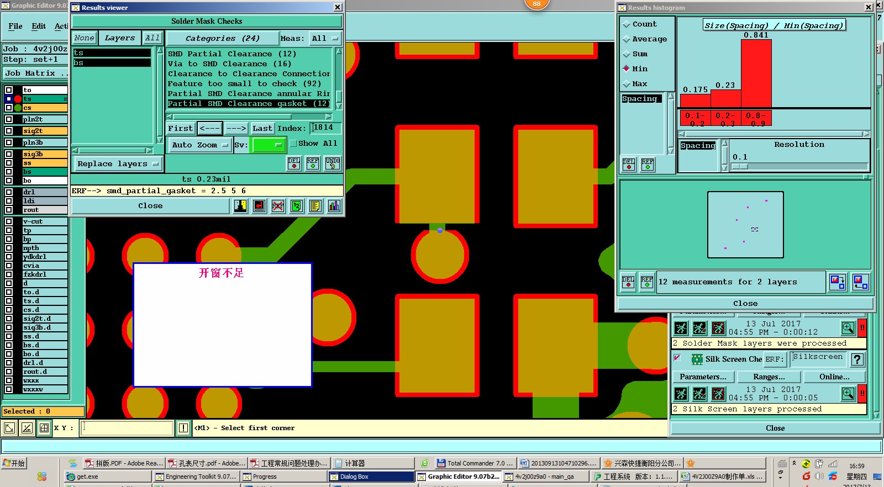Click the crossed-out REF icon
Screen dimensions: 884x487
278,206
